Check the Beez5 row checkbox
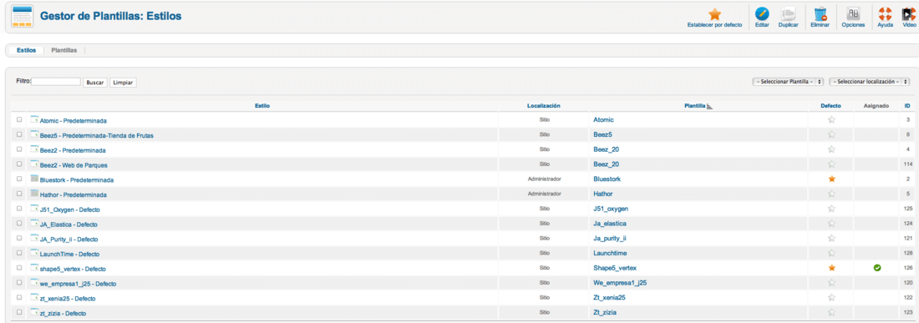The height and width of the screenshot is (323, 919). point(19,134)
